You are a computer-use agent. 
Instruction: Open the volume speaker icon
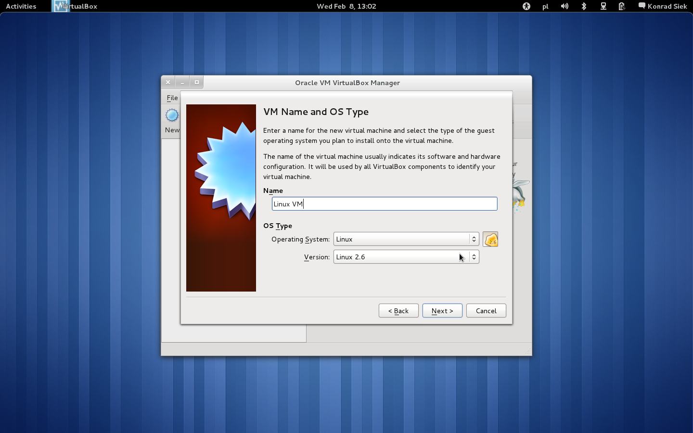tap(565, 6)
